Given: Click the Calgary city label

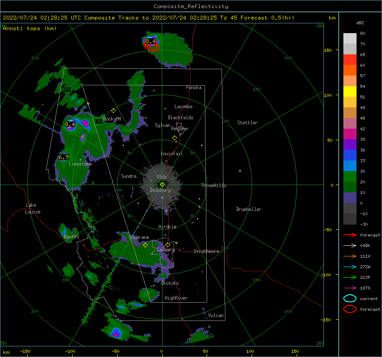Looking at the screenshot, I should tap(166, 250).
